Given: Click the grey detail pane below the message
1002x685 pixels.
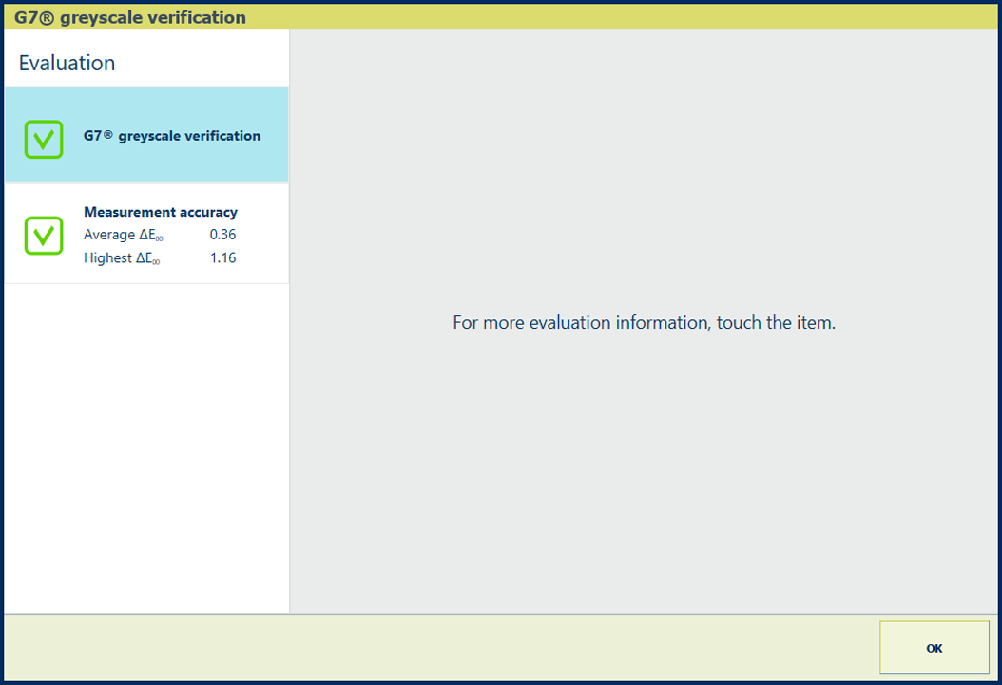Looking at the screenshot, I should [x=644, y=475].
